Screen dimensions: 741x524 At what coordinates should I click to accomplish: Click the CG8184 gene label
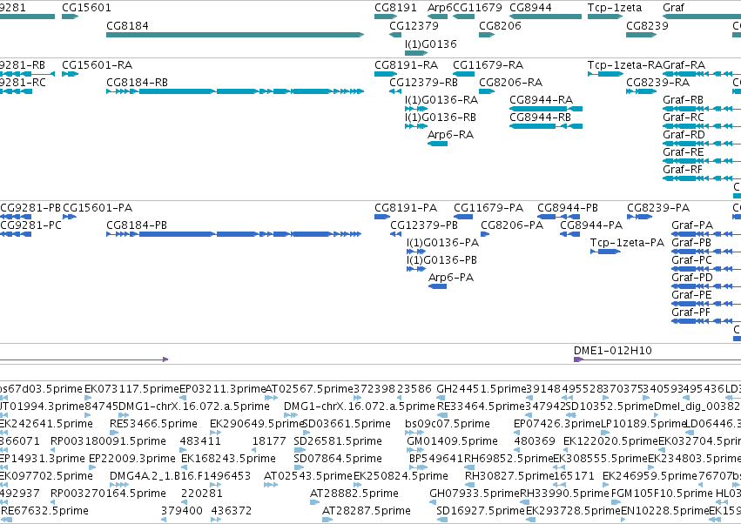point(127,25)
